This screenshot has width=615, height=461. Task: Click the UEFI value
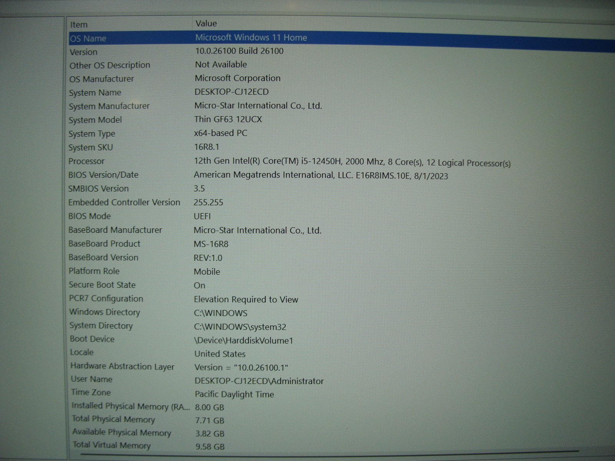point(202,216)
